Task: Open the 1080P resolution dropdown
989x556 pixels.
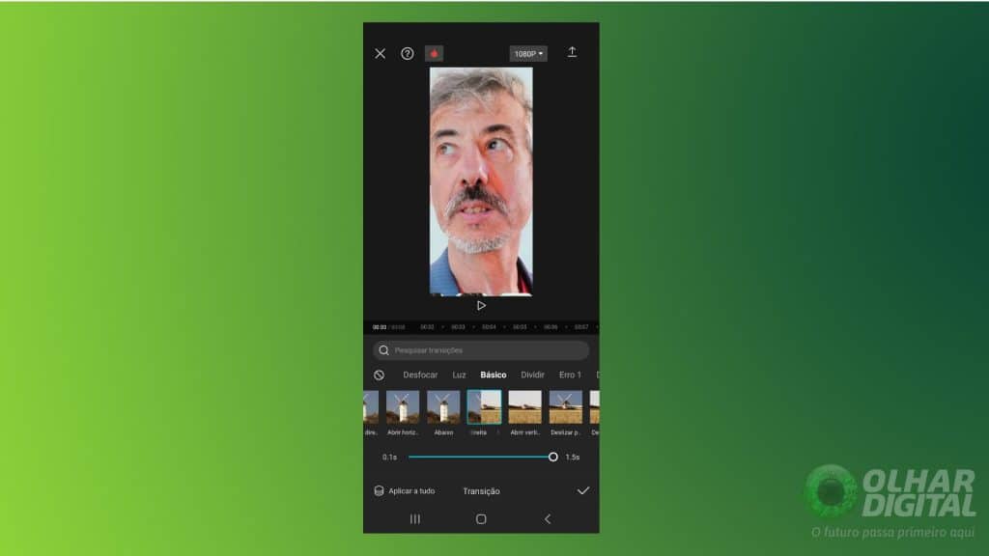Action: (x=528, y=54)
